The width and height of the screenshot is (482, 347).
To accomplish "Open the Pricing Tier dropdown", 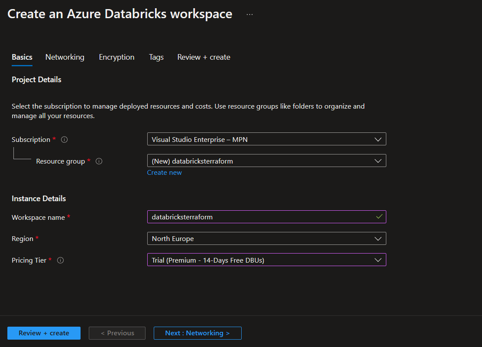I will pyautogui.click(x=266, y=260).
